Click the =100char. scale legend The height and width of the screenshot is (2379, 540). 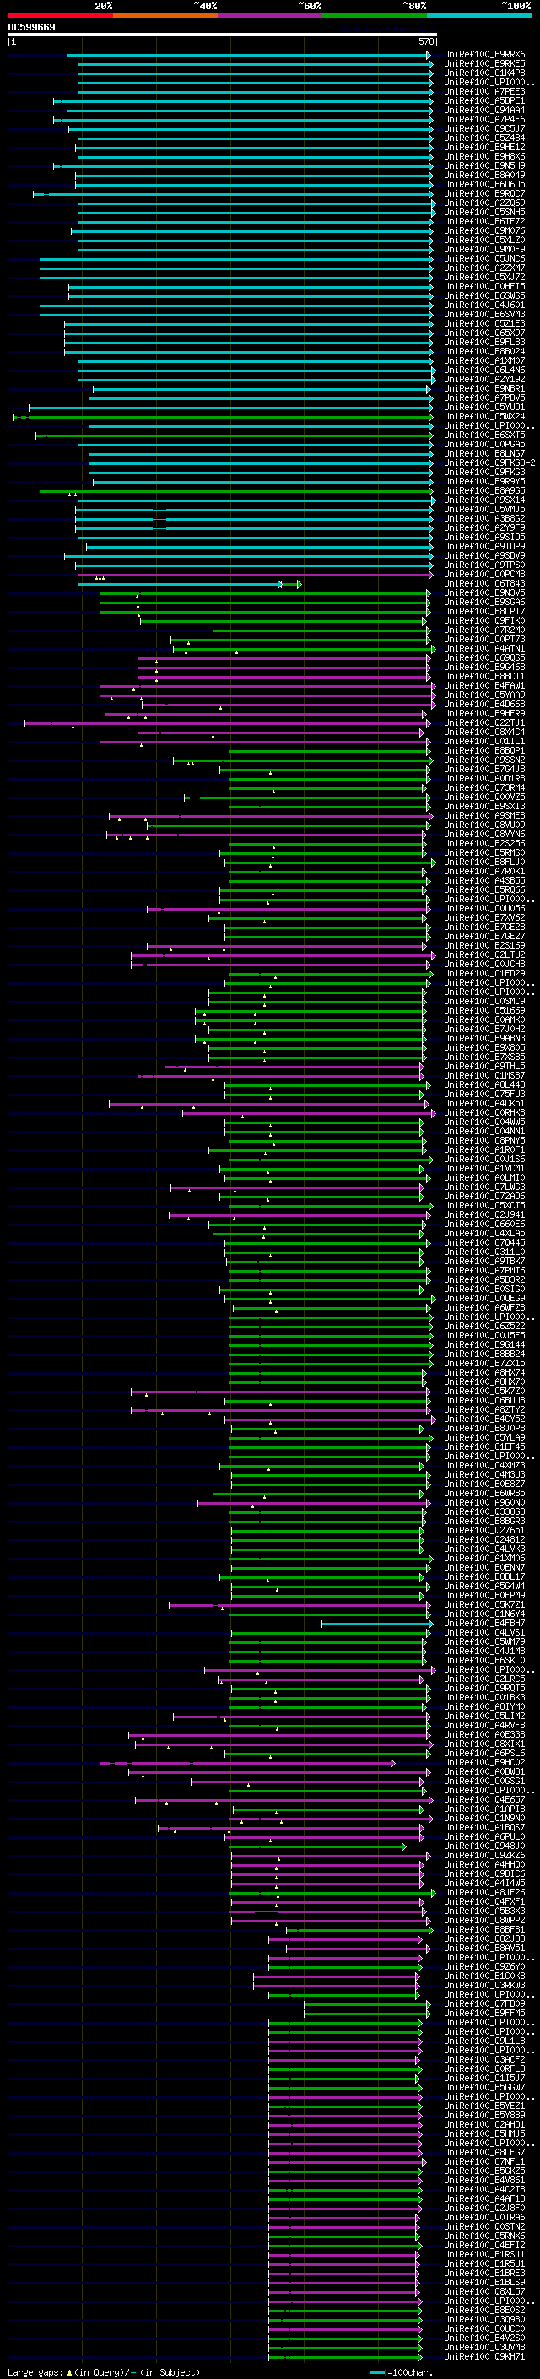point(402,2372)
